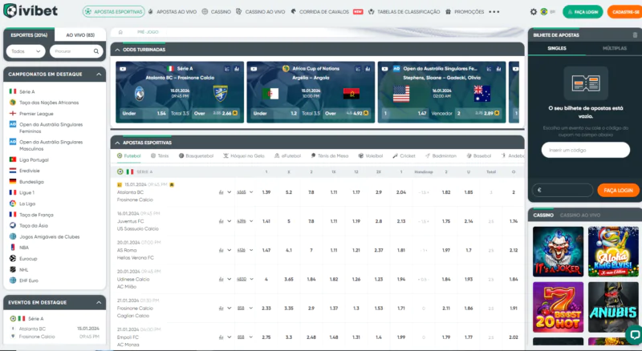Open Apostas ao Vivo menu

coord(173,12)
